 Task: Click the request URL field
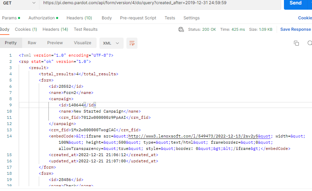point(159,3)
